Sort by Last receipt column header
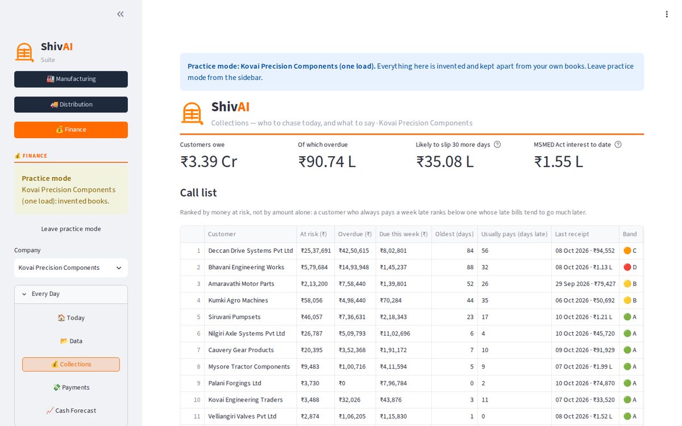Image resolution: width=682 pixels, height=426 pixels. (x=585, y=234)
